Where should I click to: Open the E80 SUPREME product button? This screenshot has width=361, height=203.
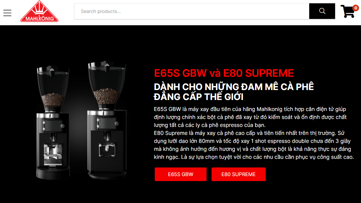coord(238,174)
